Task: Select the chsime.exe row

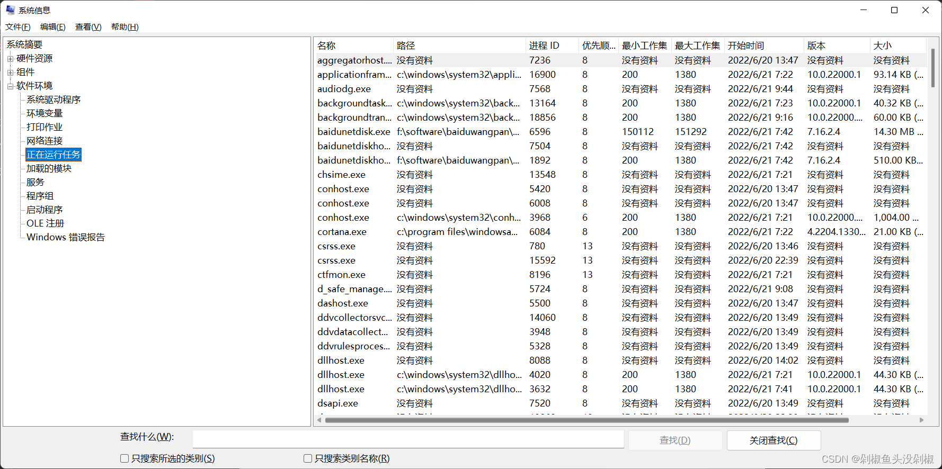Action: [621, 175]
